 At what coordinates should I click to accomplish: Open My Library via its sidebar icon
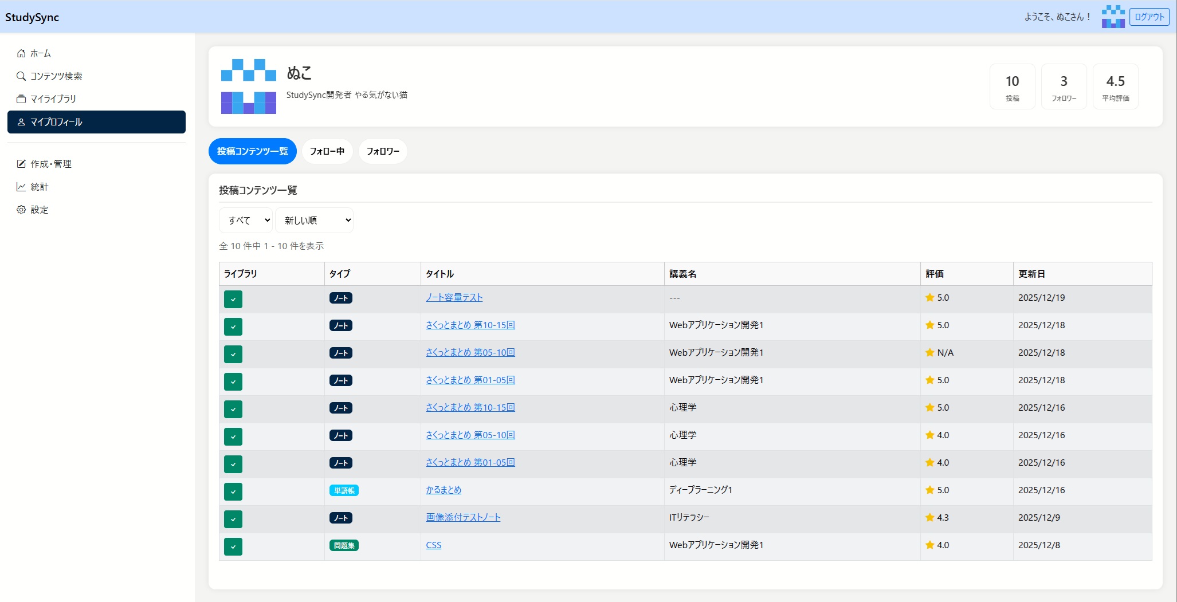(x=21, y=99)
